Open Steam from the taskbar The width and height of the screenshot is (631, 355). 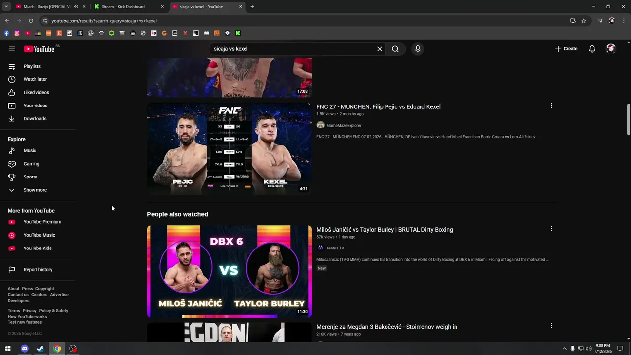pos(40,349)
